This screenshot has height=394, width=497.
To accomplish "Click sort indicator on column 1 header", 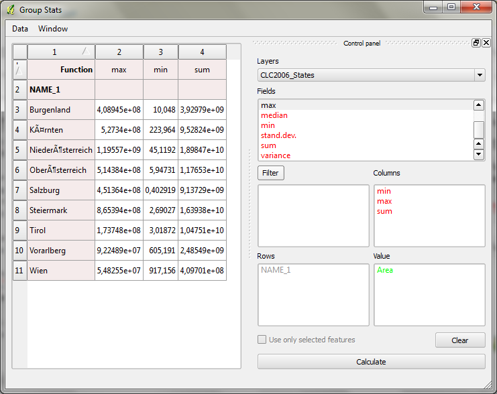I will (85, 52).
